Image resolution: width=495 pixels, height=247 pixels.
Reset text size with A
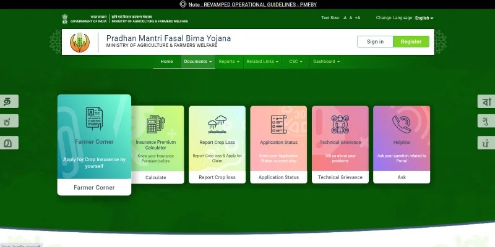(351, 18)
